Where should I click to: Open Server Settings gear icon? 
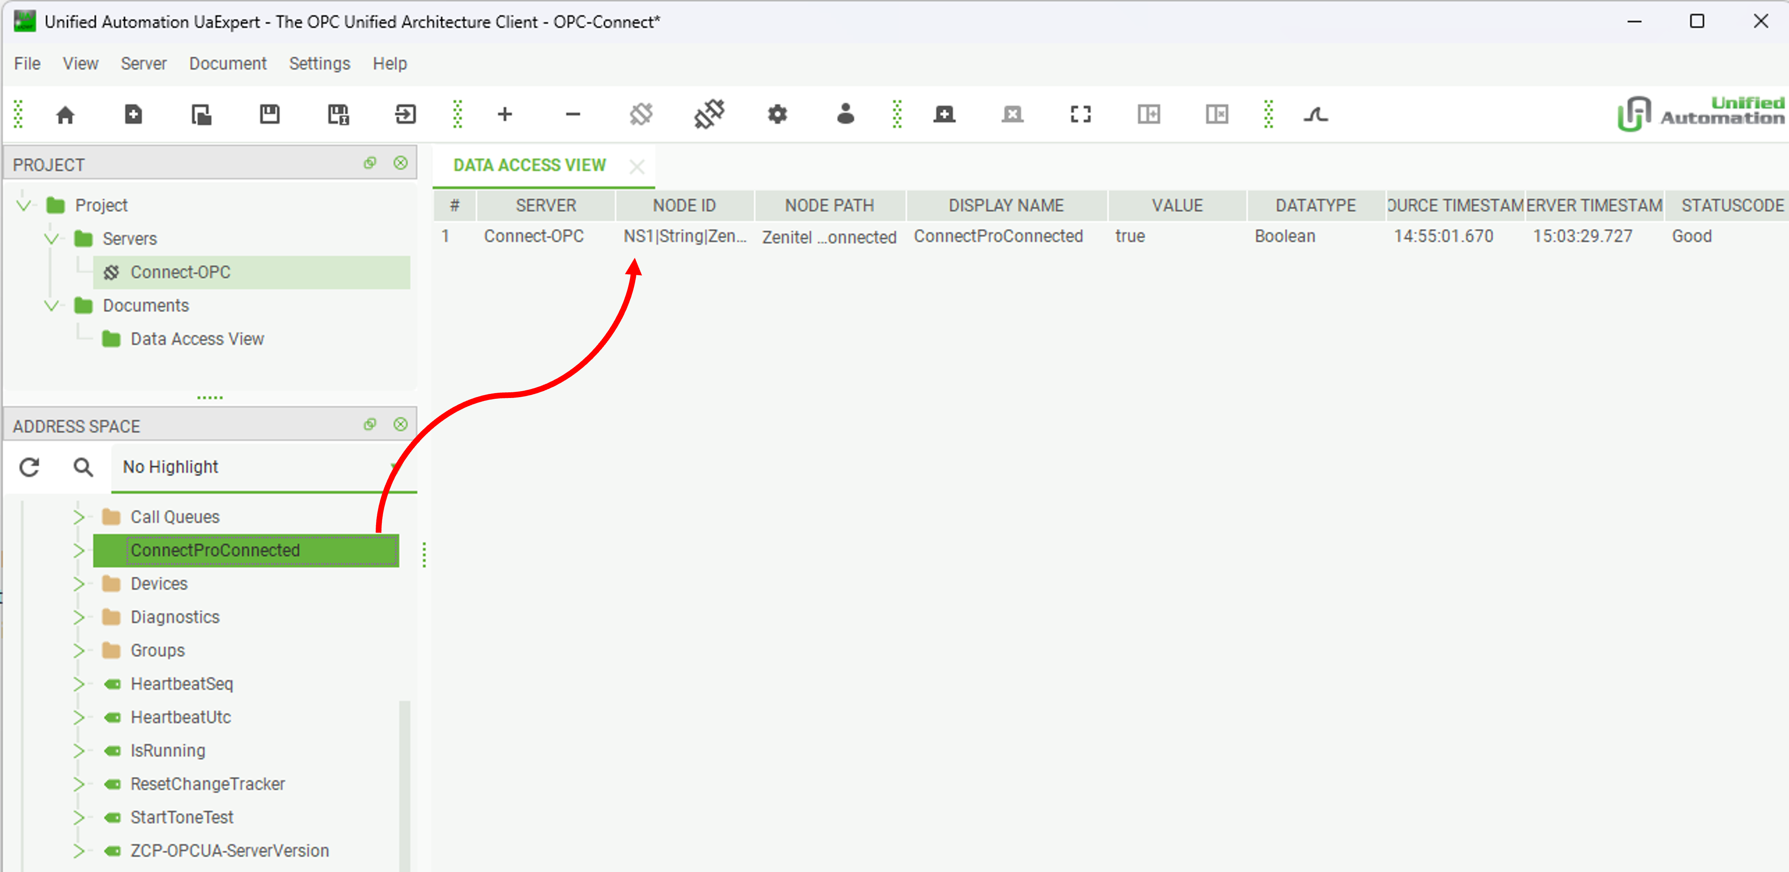(777, 115)
